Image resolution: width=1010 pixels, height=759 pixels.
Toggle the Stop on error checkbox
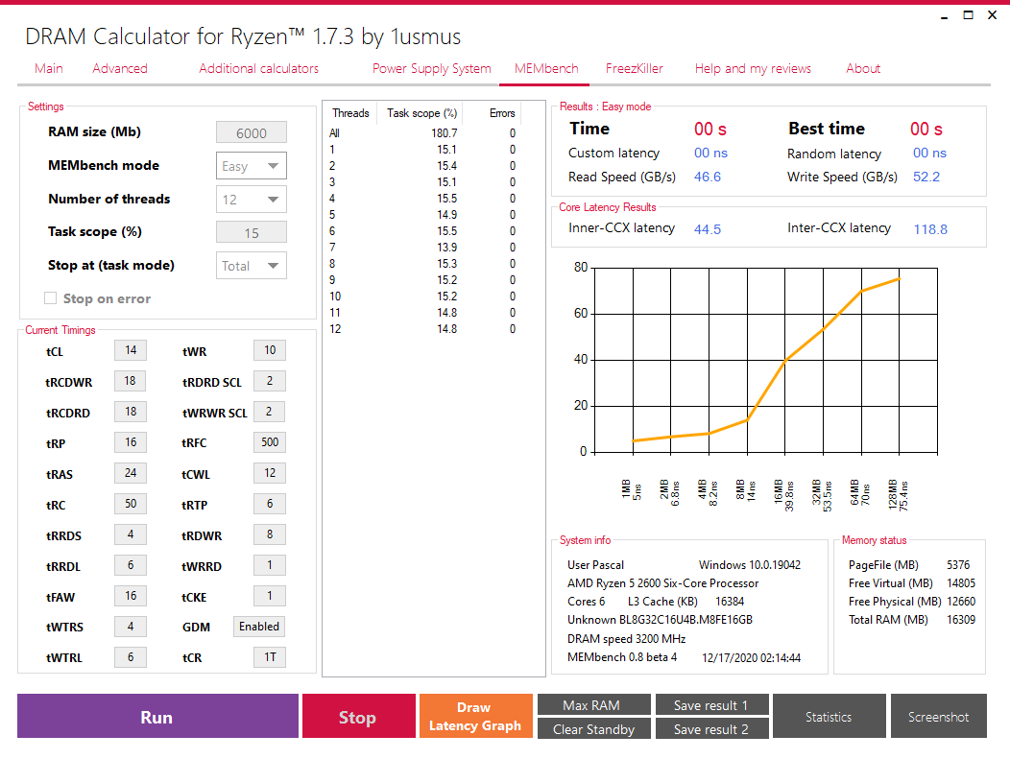tap(50, 298)
